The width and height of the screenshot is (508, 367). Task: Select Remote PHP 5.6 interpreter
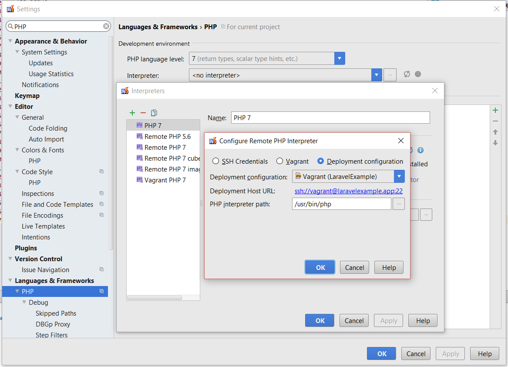[x=163, y=136]
